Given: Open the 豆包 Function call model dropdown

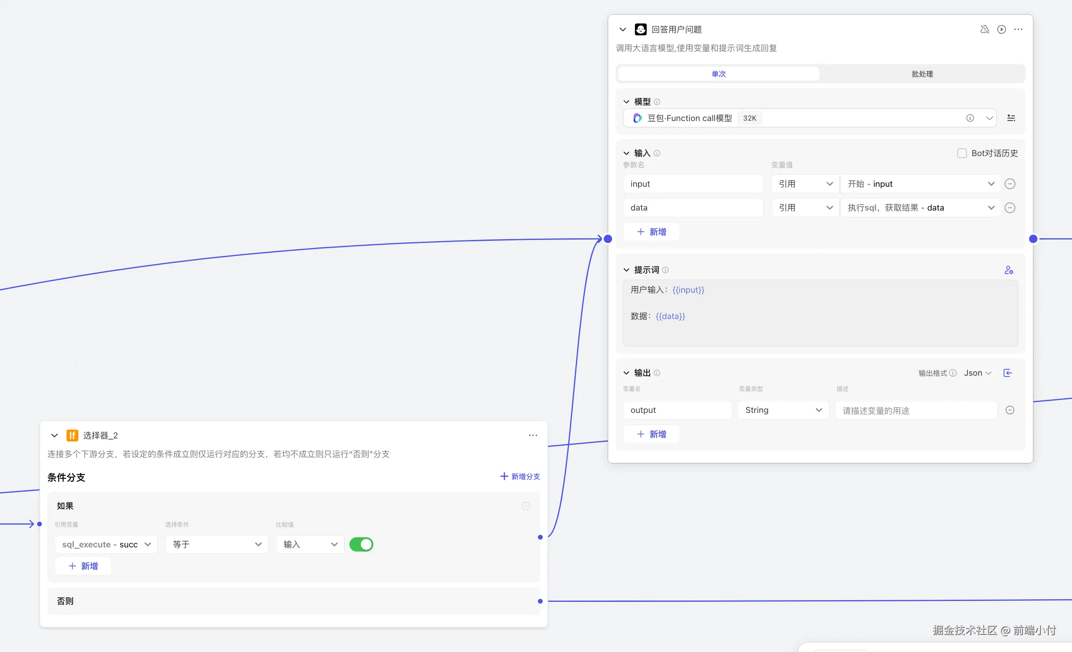Looking at the screenshot, I should (x=809, y=118).
